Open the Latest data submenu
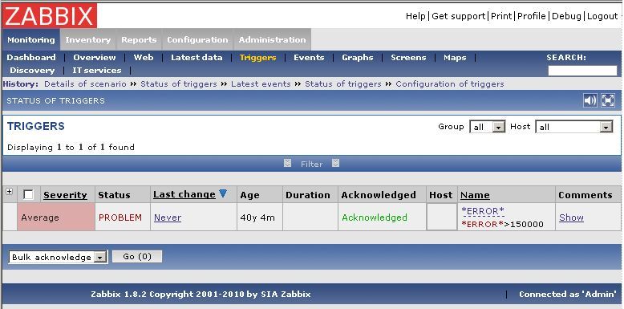624x309 pixels. pyautogui.click(x=197, y=57)
